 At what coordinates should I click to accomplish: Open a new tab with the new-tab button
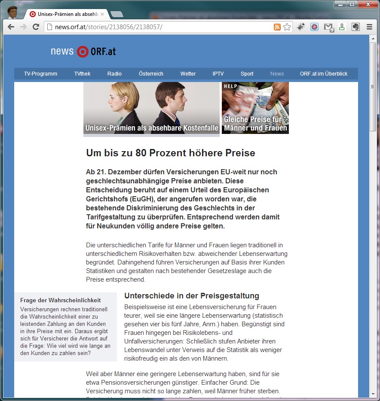(x=117, y=14)
